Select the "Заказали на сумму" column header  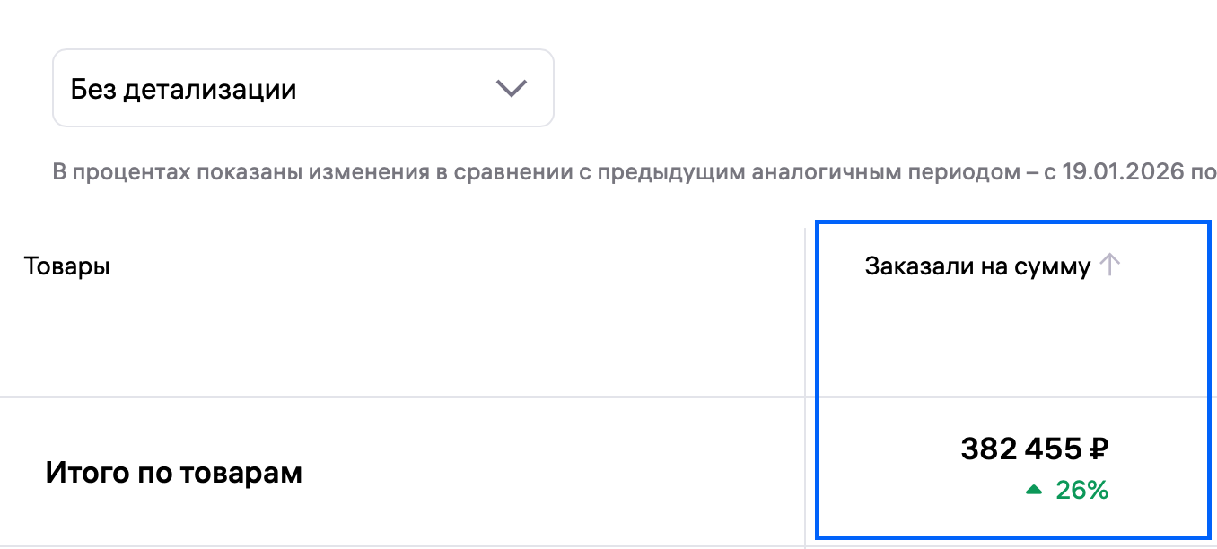click(x=977, y=266)
